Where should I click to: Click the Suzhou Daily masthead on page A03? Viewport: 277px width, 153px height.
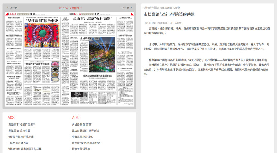pyautogui.click(x=12, y=13)
